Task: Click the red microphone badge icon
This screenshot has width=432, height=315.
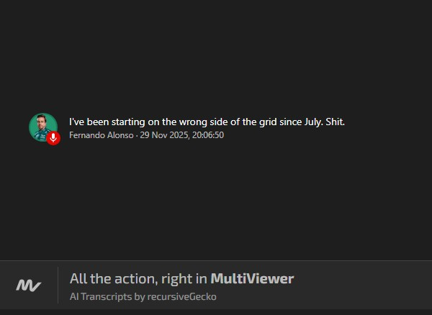Action: [53, 138]
